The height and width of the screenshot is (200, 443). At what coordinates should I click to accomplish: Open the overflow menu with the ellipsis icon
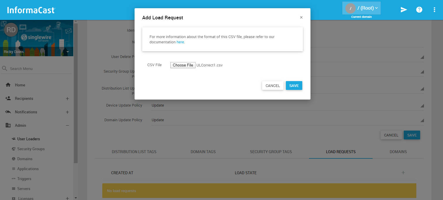click(434, 10)
